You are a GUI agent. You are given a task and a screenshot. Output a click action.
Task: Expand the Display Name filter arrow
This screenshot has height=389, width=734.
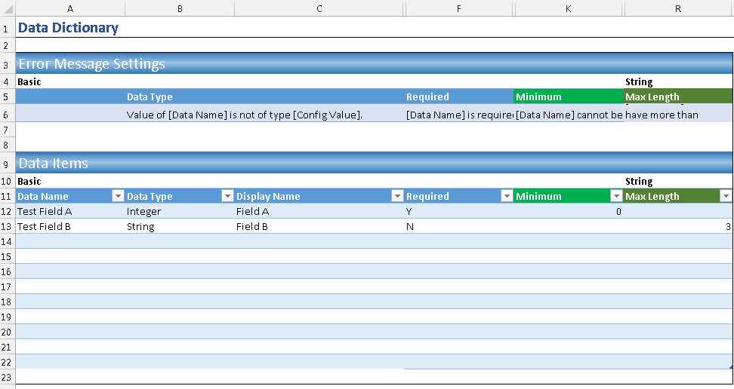[x=397, y=196]
